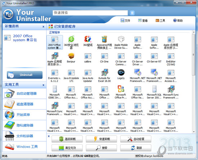Click the 快速搜索 search field
The height and width of the screenshot is (160, 198).
click(90, 13)
